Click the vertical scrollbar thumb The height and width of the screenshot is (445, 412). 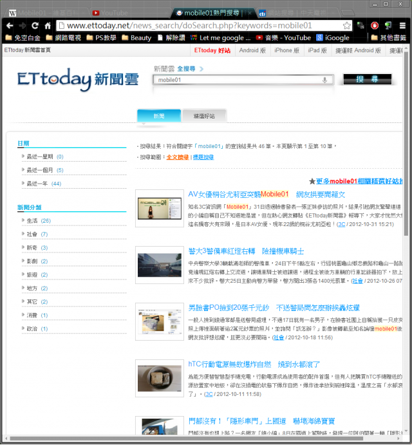click(406, 145)
